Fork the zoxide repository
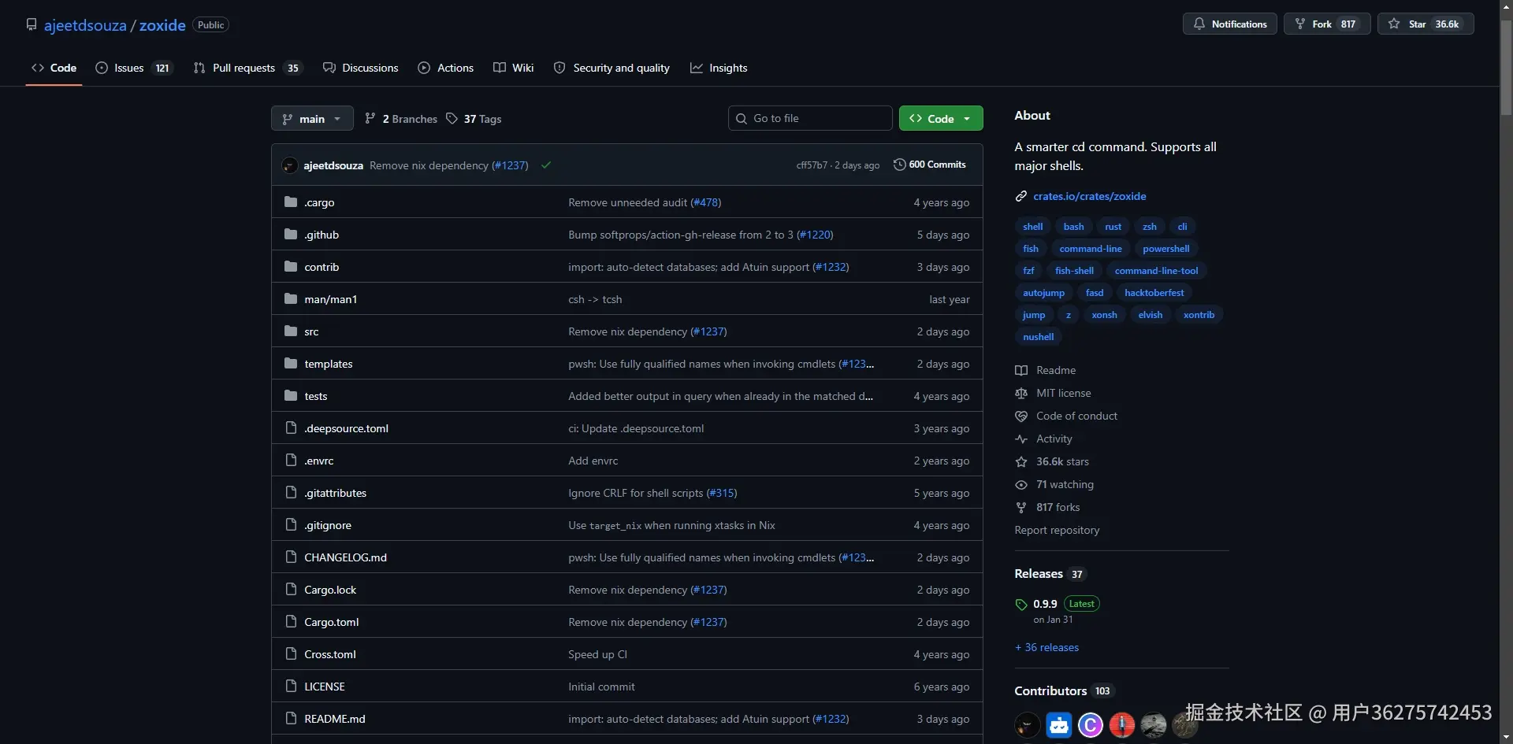 [1327, 24]
